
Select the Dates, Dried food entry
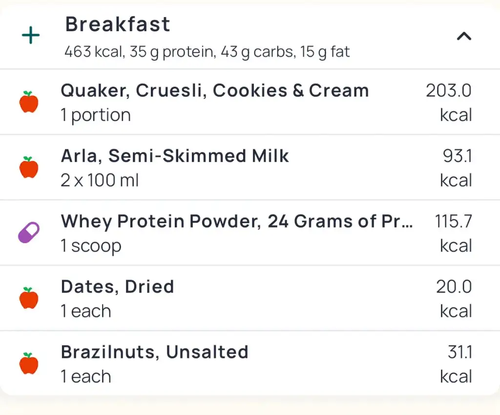tap(117, 287)
